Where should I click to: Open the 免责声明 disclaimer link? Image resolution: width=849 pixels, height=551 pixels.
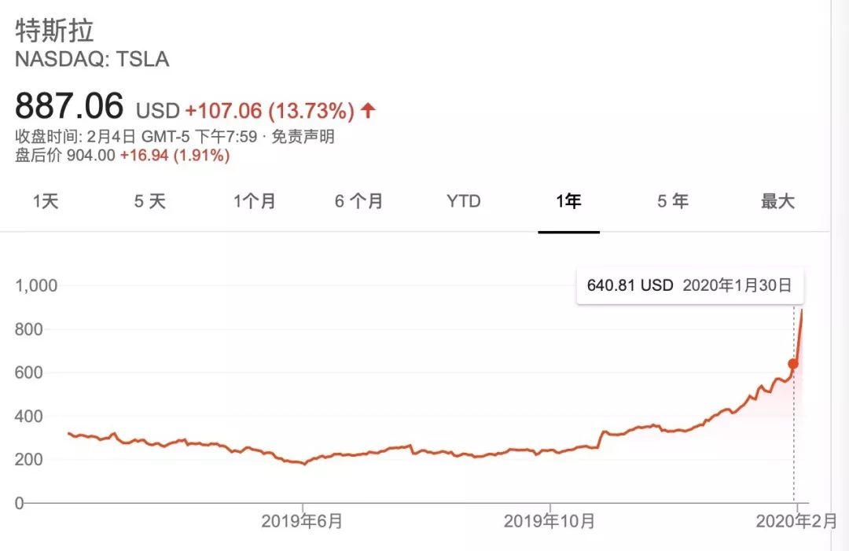pyautogui.click(x=303, y=137)
